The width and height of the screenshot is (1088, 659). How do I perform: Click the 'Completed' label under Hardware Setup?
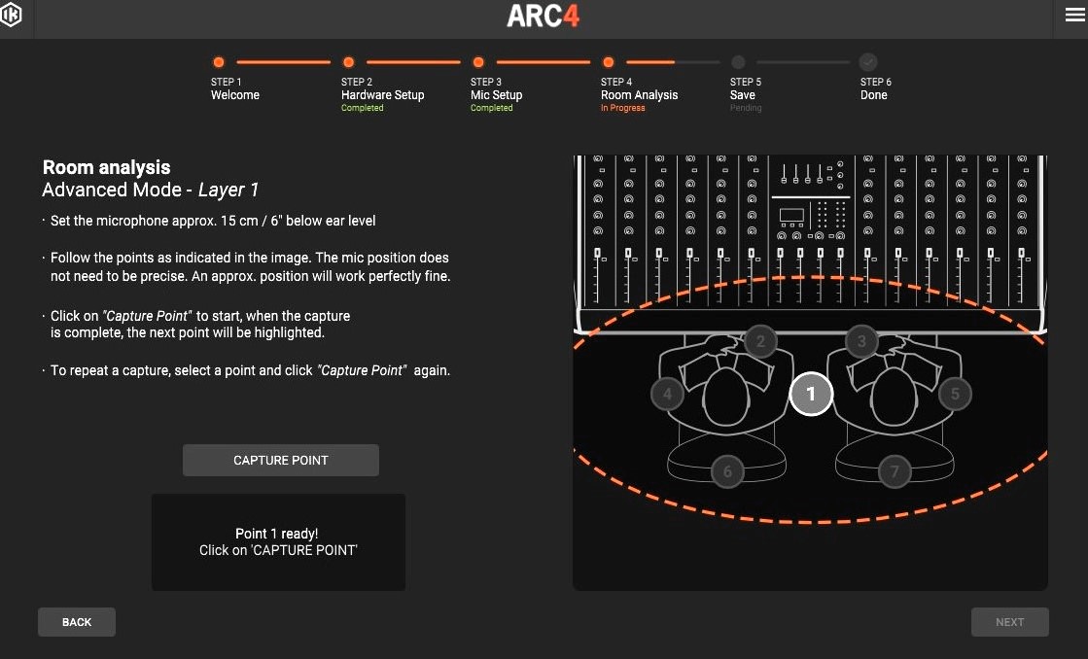[363, 108]
